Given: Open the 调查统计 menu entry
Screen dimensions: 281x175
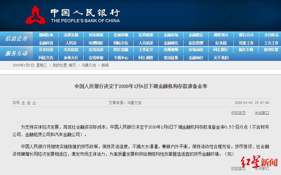Looking at the screenshot, I should point(221,35).
